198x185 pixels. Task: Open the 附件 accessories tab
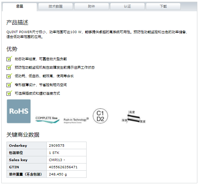pyautogui.click(x=92, y=6)
